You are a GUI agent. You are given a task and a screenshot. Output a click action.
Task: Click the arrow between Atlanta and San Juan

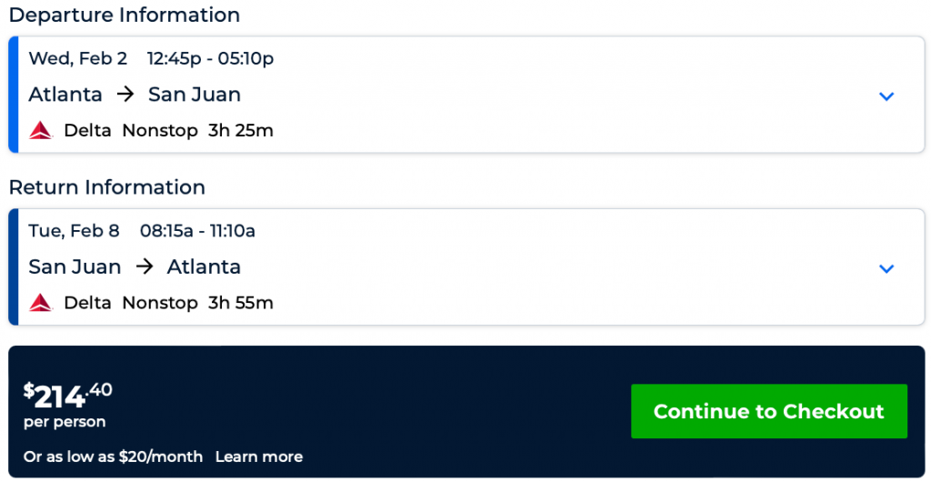(x=125, y=95)
